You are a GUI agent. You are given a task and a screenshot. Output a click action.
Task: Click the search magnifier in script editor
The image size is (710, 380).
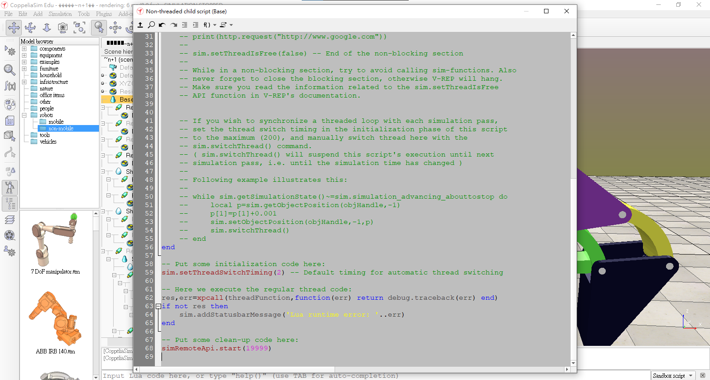click(x=151, y=25)
